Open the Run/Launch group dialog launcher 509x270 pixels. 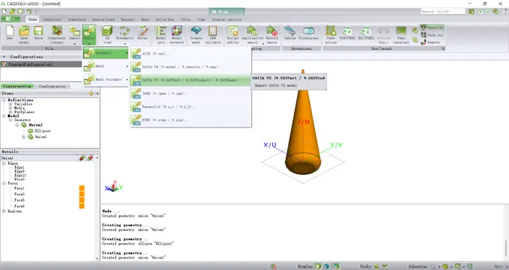[x=443, y=48]
